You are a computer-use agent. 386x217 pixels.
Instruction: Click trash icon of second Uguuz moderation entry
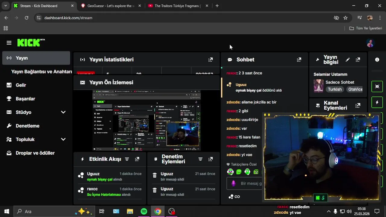pyautogui.click(x=155, y=190)
